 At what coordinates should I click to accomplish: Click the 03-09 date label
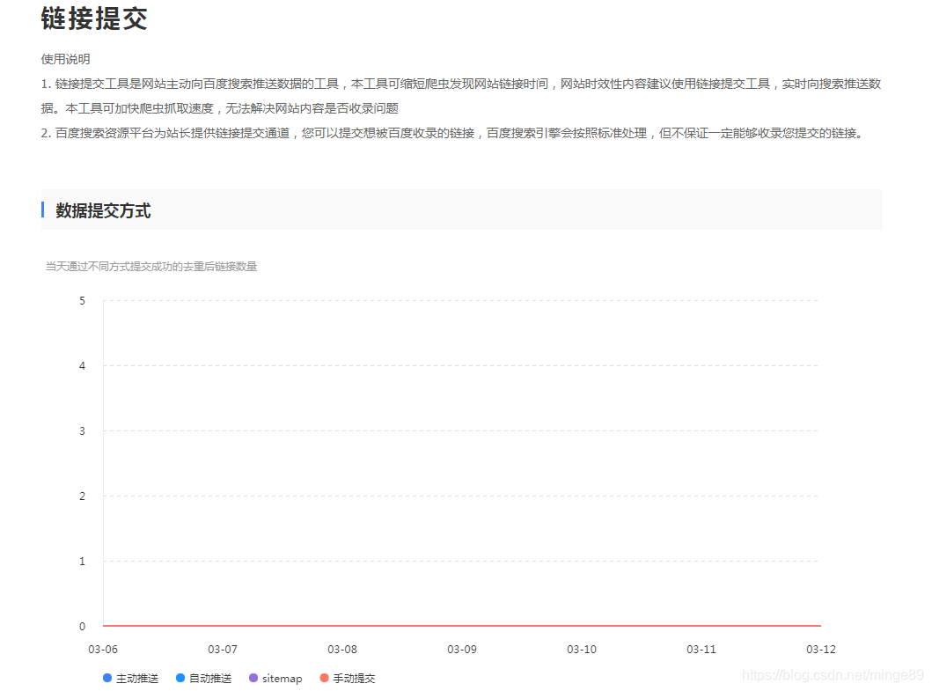[x=462, y=650]
